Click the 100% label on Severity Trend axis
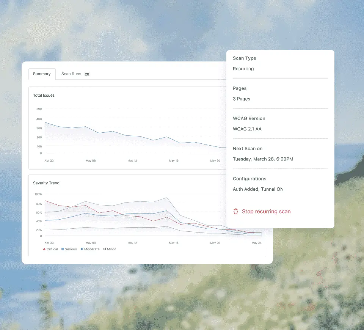This screenshot has width=364, height=330. (38, 194)
